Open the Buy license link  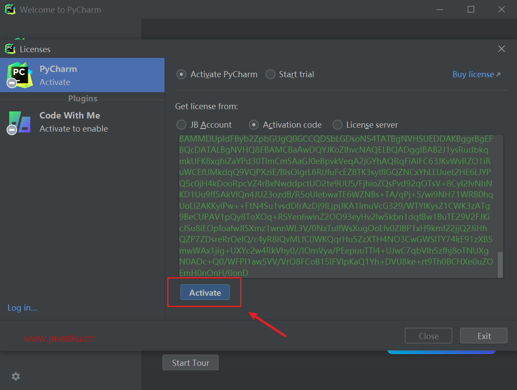point(477,75)
